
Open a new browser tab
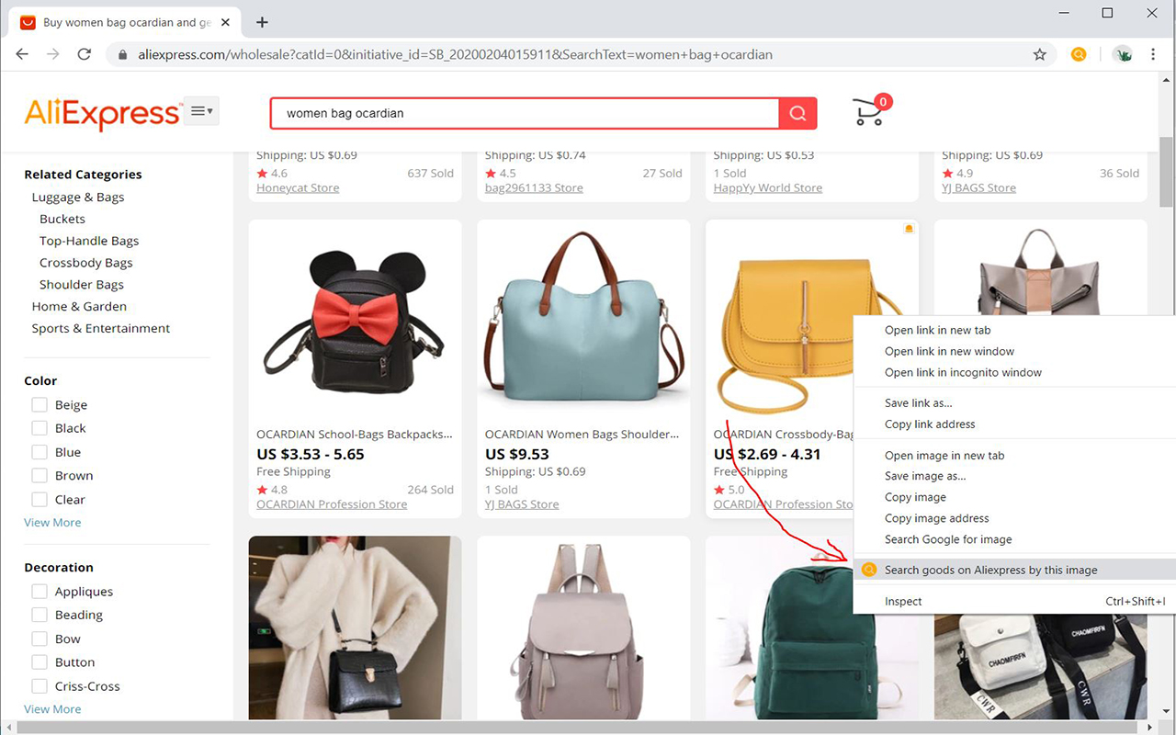tap(262, 22)
